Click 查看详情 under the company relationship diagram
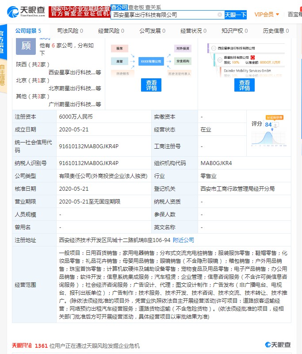Viewport: 302px width, 354px height. tap(151, 85)
